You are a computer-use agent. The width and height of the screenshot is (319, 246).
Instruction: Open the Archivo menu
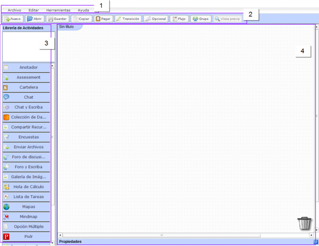tap(14, 10)
